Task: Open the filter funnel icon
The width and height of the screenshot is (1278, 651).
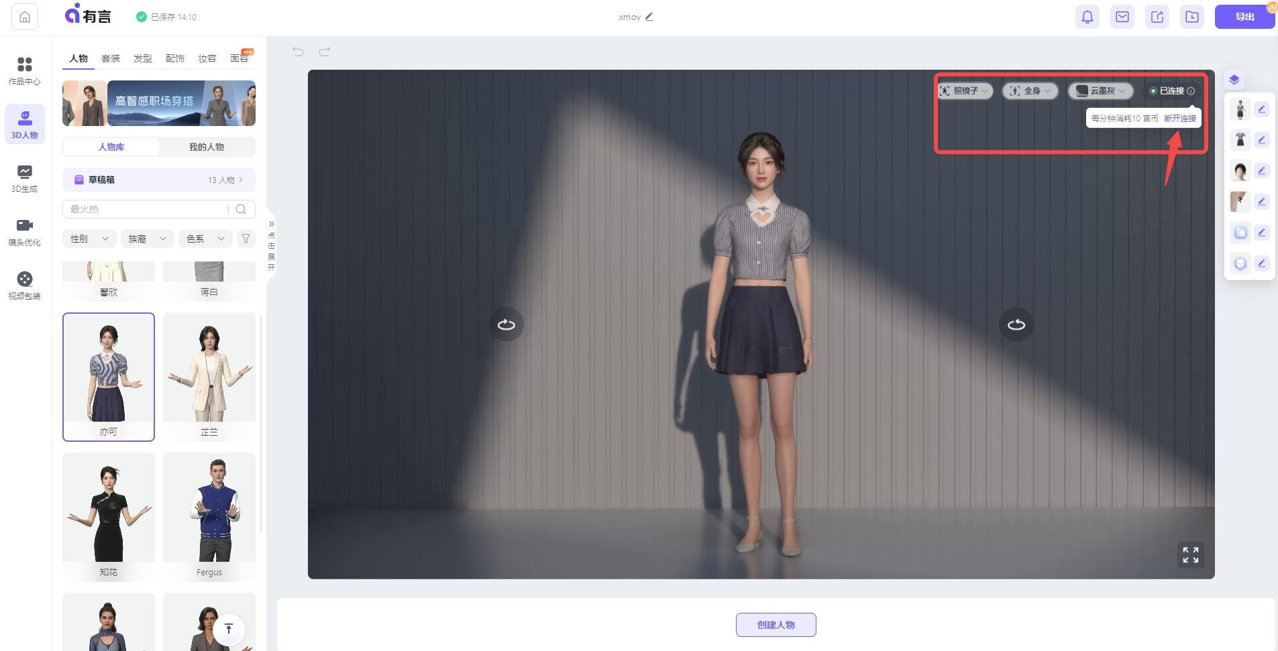Action: [246, 239]
